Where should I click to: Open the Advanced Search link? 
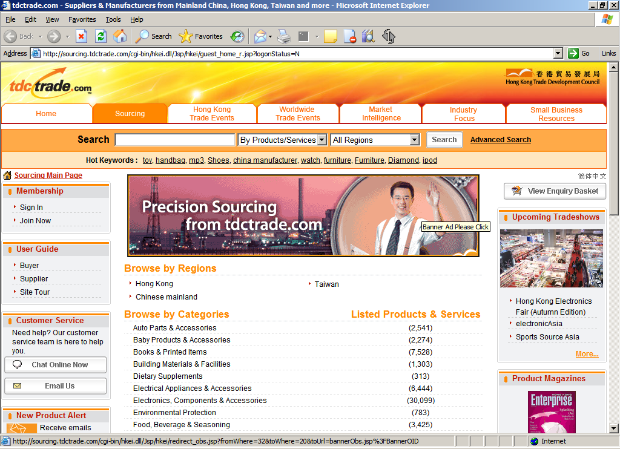[501, 140]
